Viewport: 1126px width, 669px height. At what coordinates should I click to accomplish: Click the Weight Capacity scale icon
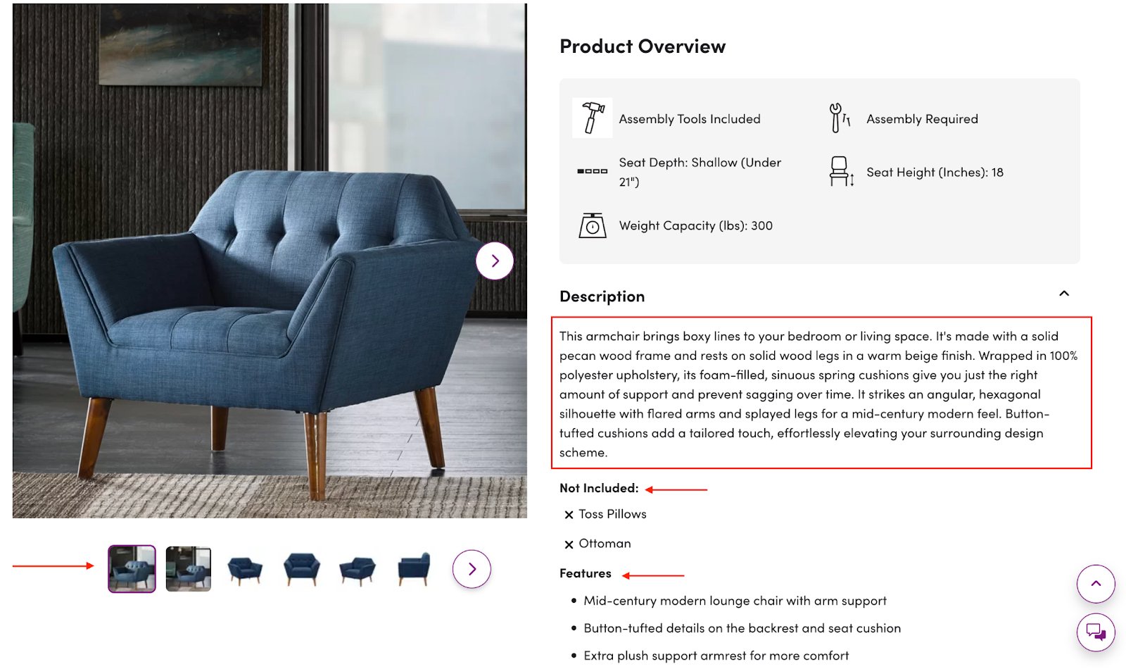click(x=593, y=225)
